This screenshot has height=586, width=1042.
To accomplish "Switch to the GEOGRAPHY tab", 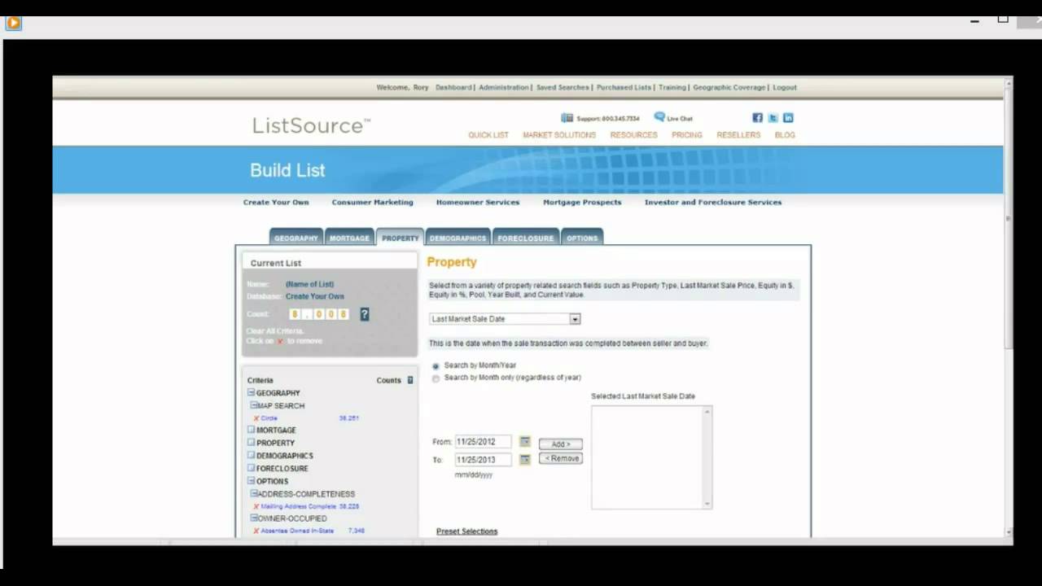I will click(296, 237).
